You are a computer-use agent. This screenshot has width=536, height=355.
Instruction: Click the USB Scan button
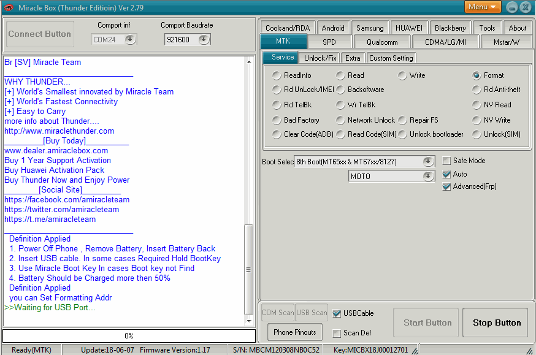(x=312, y=313)
